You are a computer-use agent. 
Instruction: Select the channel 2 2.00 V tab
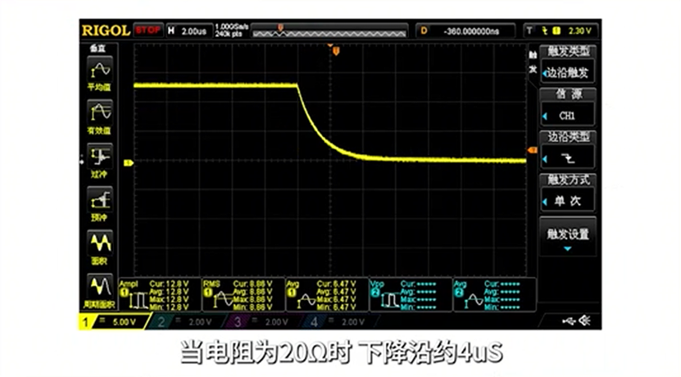(188, 322)
